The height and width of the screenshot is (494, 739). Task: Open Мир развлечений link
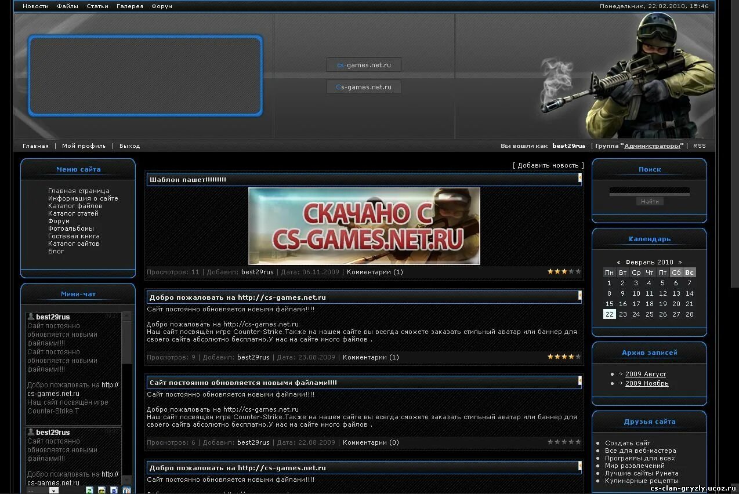coord(635,466)
